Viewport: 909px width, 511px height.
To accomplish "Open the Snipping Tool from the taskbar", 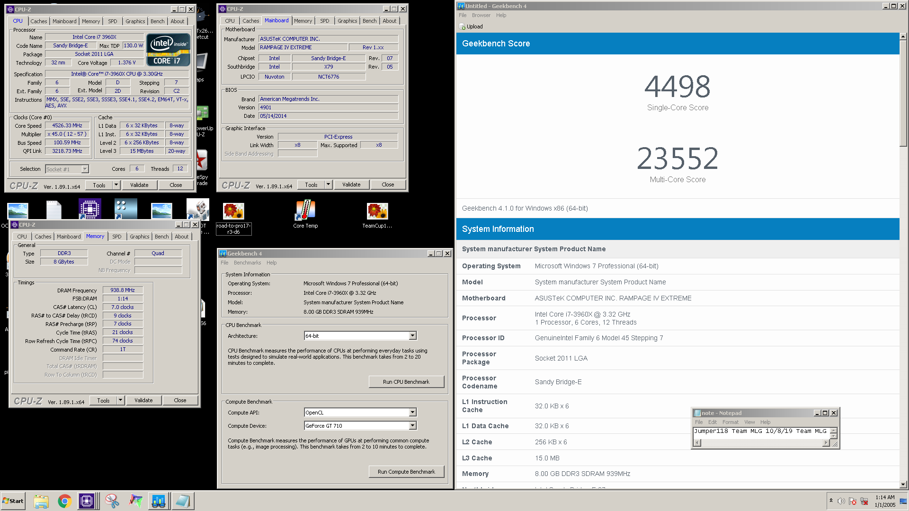I will pos(112,501).
